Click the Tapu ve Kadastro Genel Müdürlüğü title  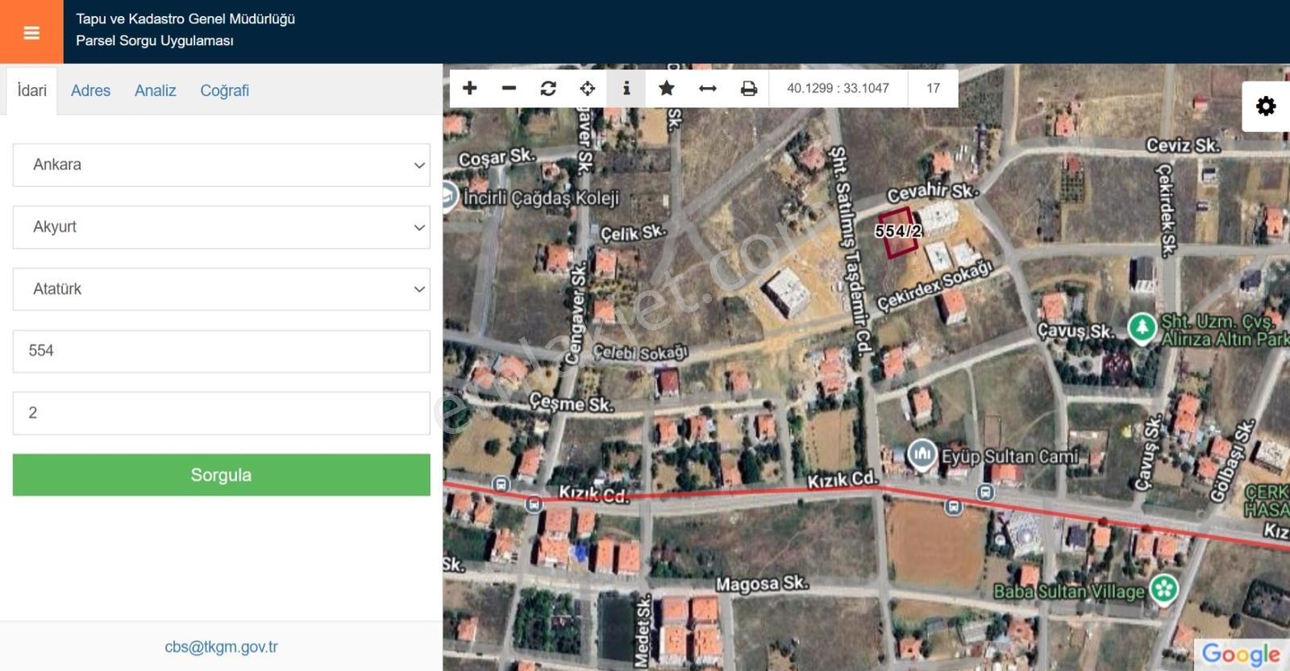[x=185, y=19]
